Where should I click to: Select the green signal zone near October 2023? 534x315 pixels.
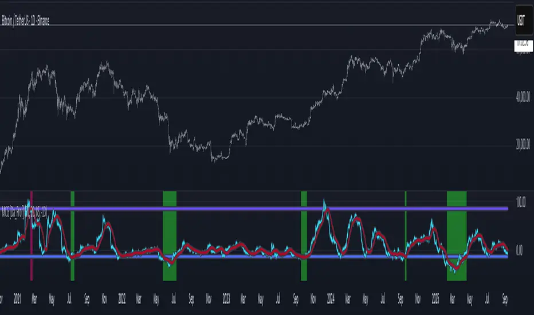point(304,236)
